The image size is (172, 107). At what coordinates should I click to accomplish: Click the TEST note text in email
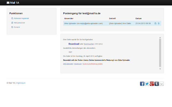click(x=70, y=52)
